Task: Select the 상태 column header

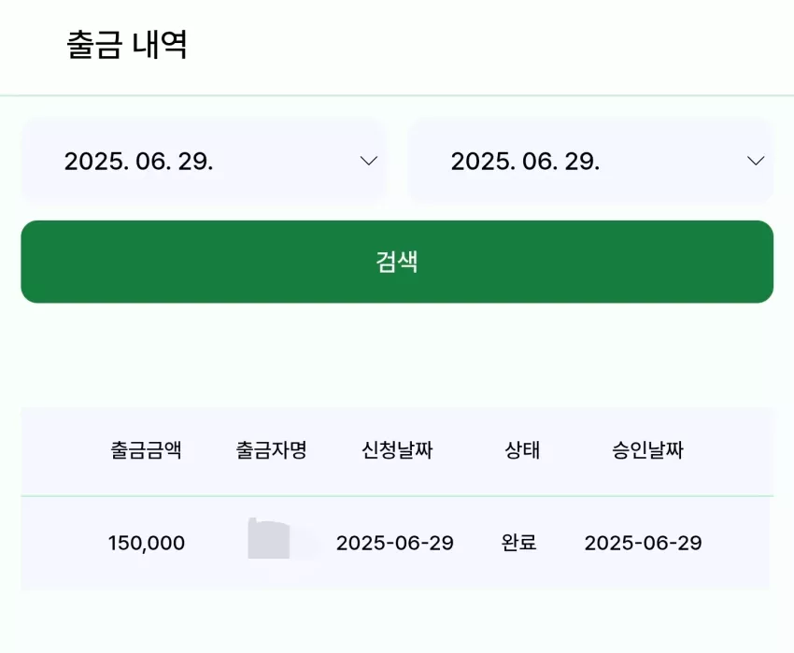Action: click(522, 450)
